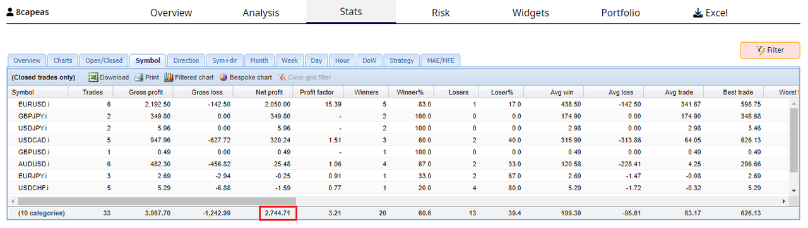Select the USDCHF.i symbol row

point(399,188)
